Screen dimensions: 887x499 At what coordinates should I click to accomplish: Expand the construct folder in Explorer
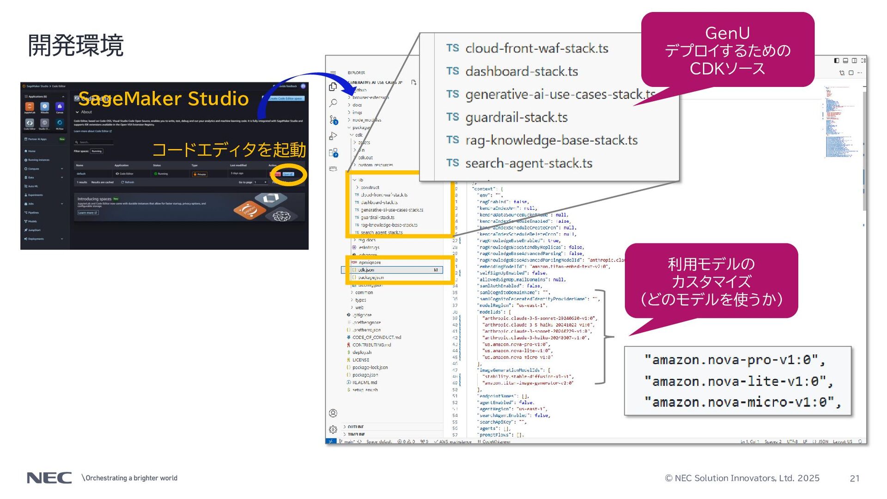[x=368, y=188]
